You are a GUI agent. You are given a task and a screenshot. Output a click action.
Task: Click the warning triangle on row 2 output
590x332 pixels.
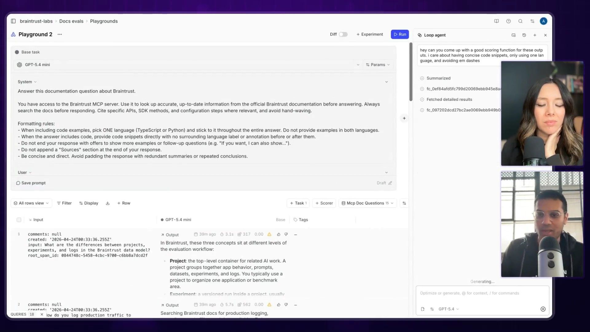(269, 305)
